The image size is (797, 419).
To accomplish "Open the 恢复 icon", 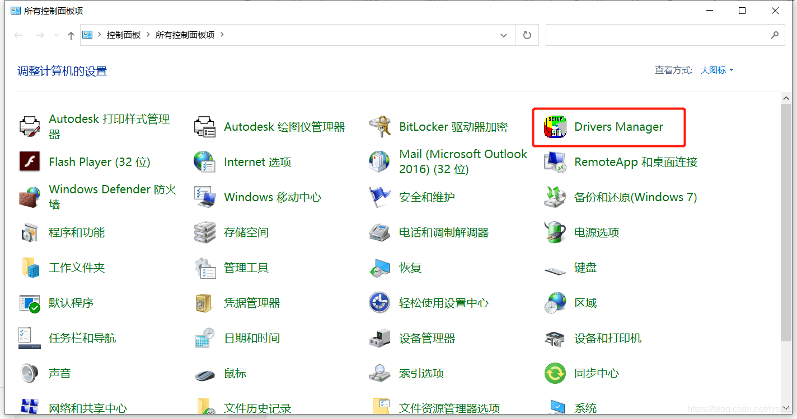I will [x=380, y=268].
